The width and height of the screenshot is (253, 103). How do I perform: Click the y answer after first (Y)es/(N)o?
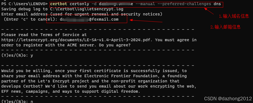pyautogui.click(x=32, y=56)
